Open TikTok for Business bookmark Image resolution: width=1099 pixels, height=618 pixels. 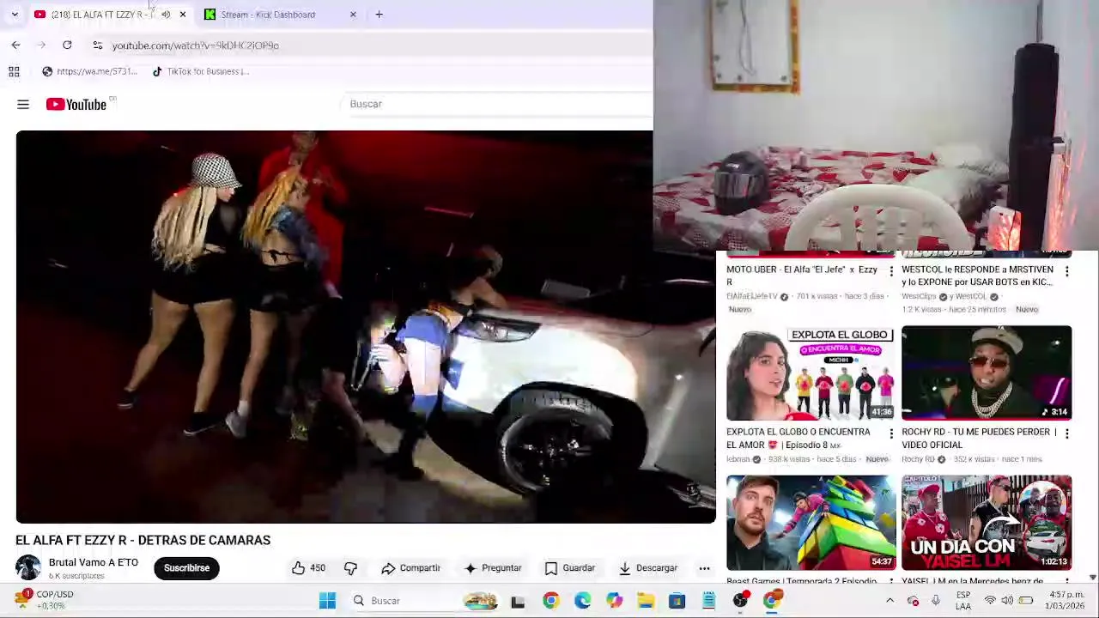(200, 72)
